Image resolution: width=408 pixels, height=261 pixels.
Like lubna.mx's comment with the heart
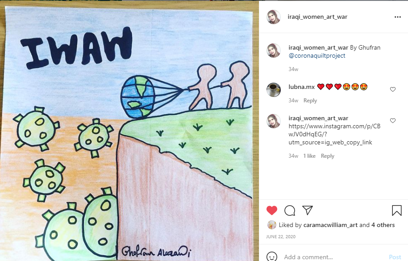tap(393, 89)
